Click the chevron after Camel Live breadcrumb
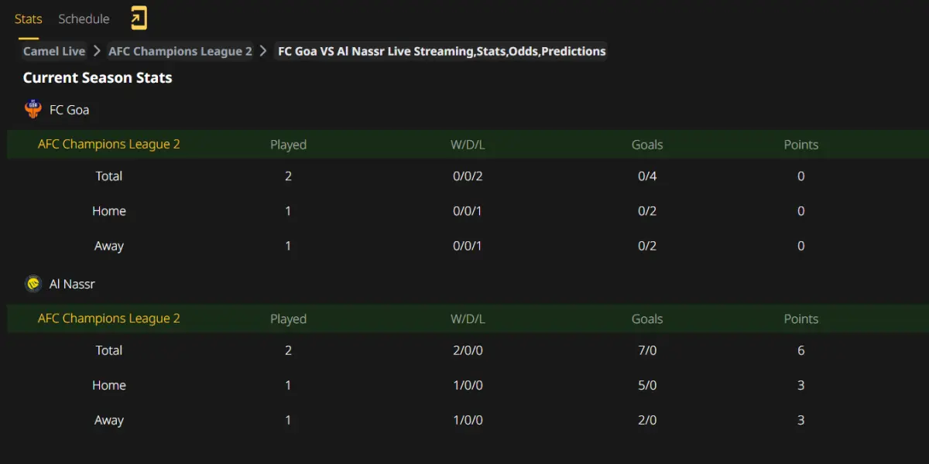This screenshot has width=929, height=464. click(x=97, y=51)
